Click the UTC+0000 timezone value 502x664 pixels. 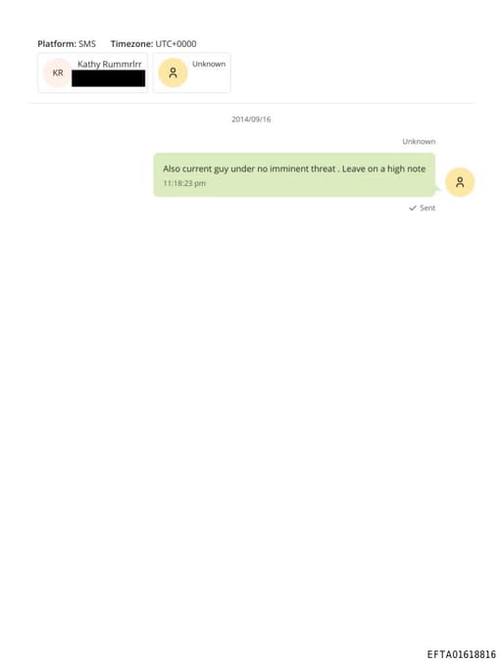[176, 44]
